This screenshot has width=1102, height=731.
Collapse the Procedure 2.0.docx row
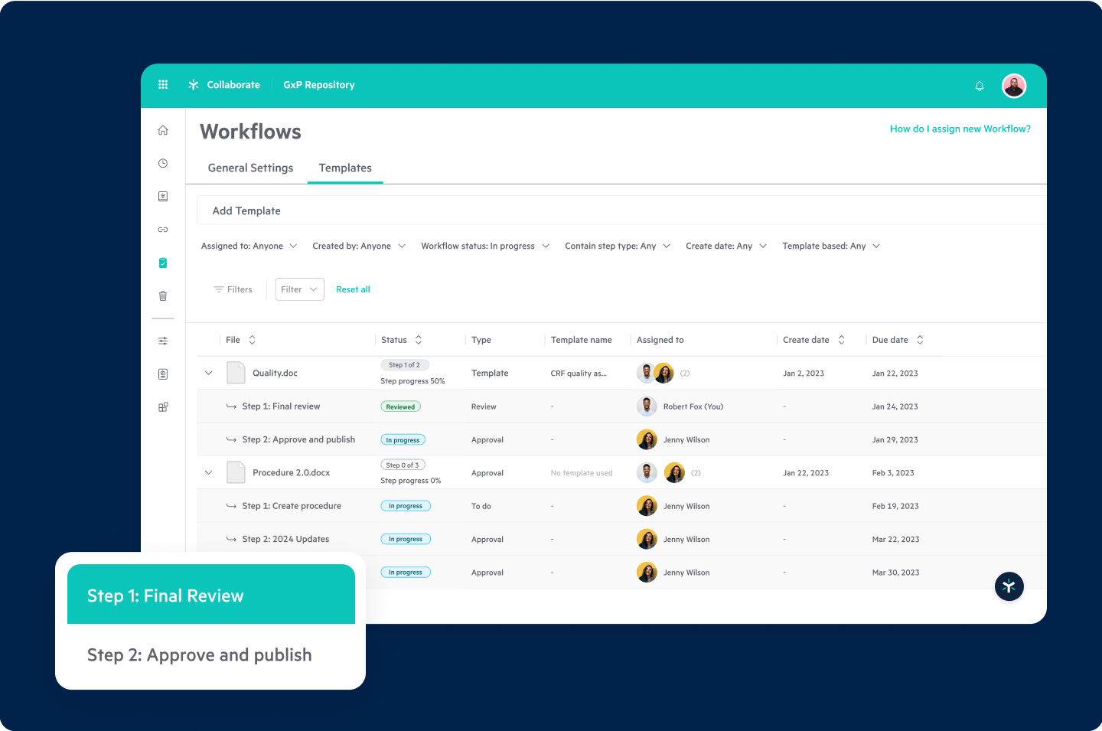point(208,472)
